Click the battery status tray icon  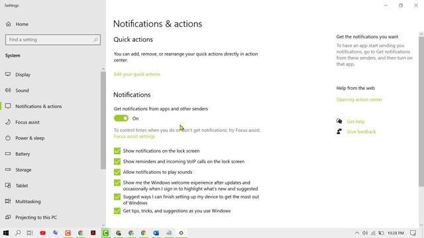382,233
